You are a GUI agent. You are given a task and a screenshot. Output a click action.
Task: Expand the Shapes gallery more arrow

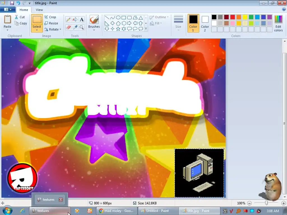tap(146, 29)
